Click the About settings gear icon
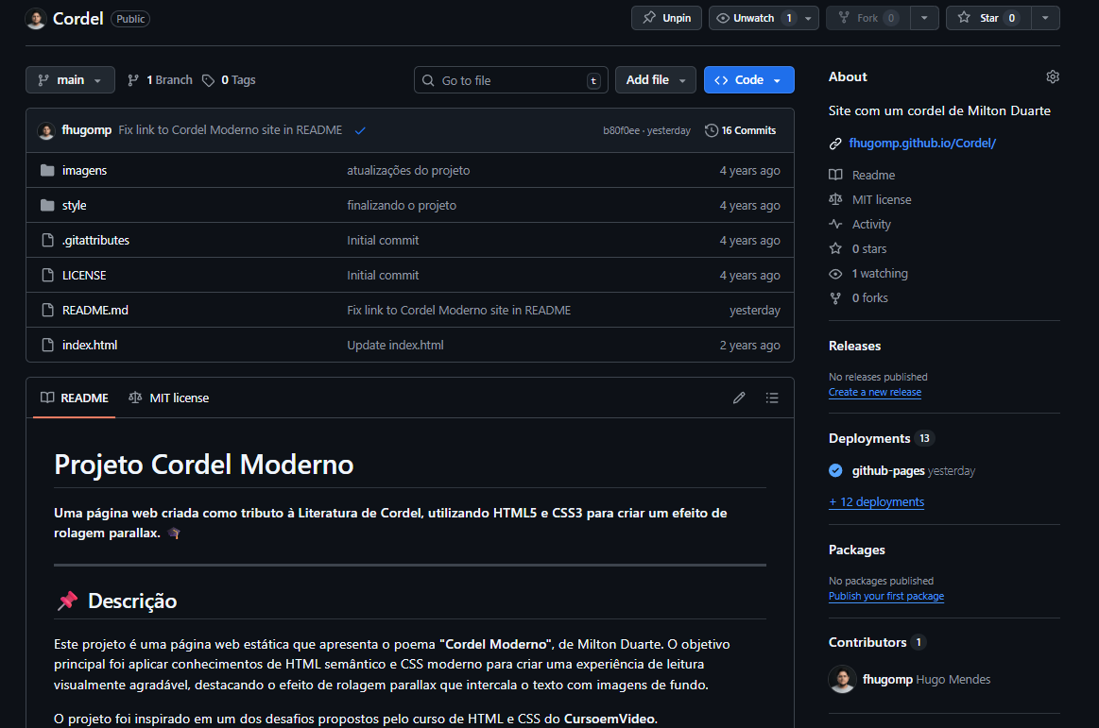The image size is (1099, 728). [x=1053, y=76]
